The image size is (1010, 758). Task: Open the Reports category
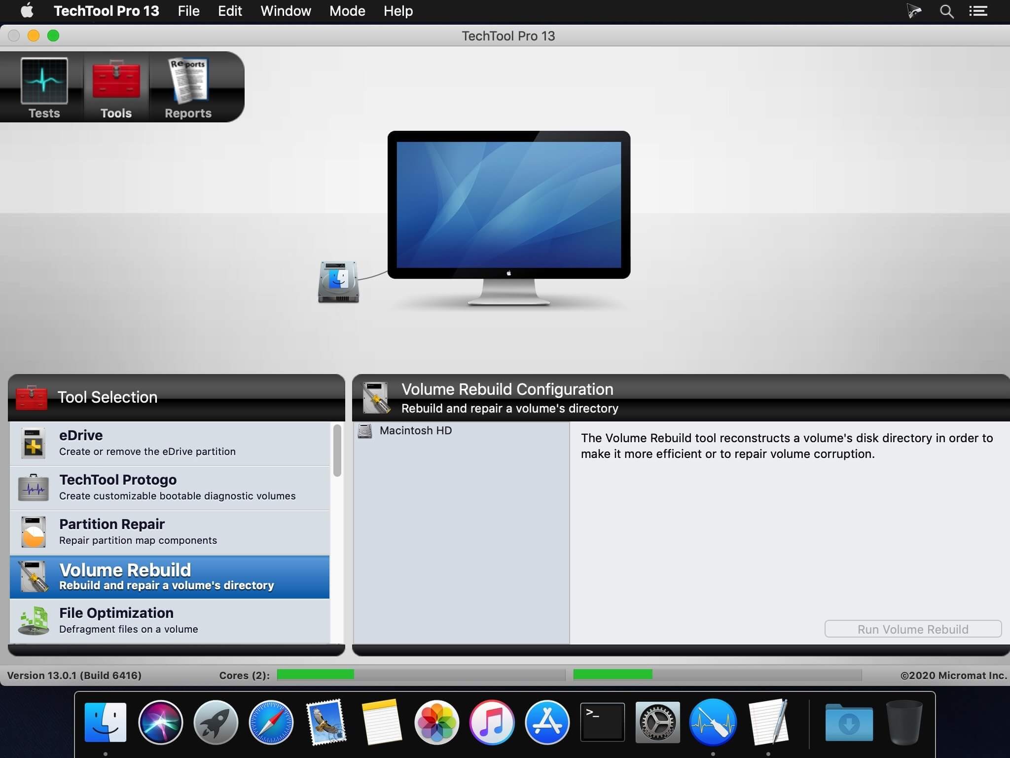[x=188, y=88]
